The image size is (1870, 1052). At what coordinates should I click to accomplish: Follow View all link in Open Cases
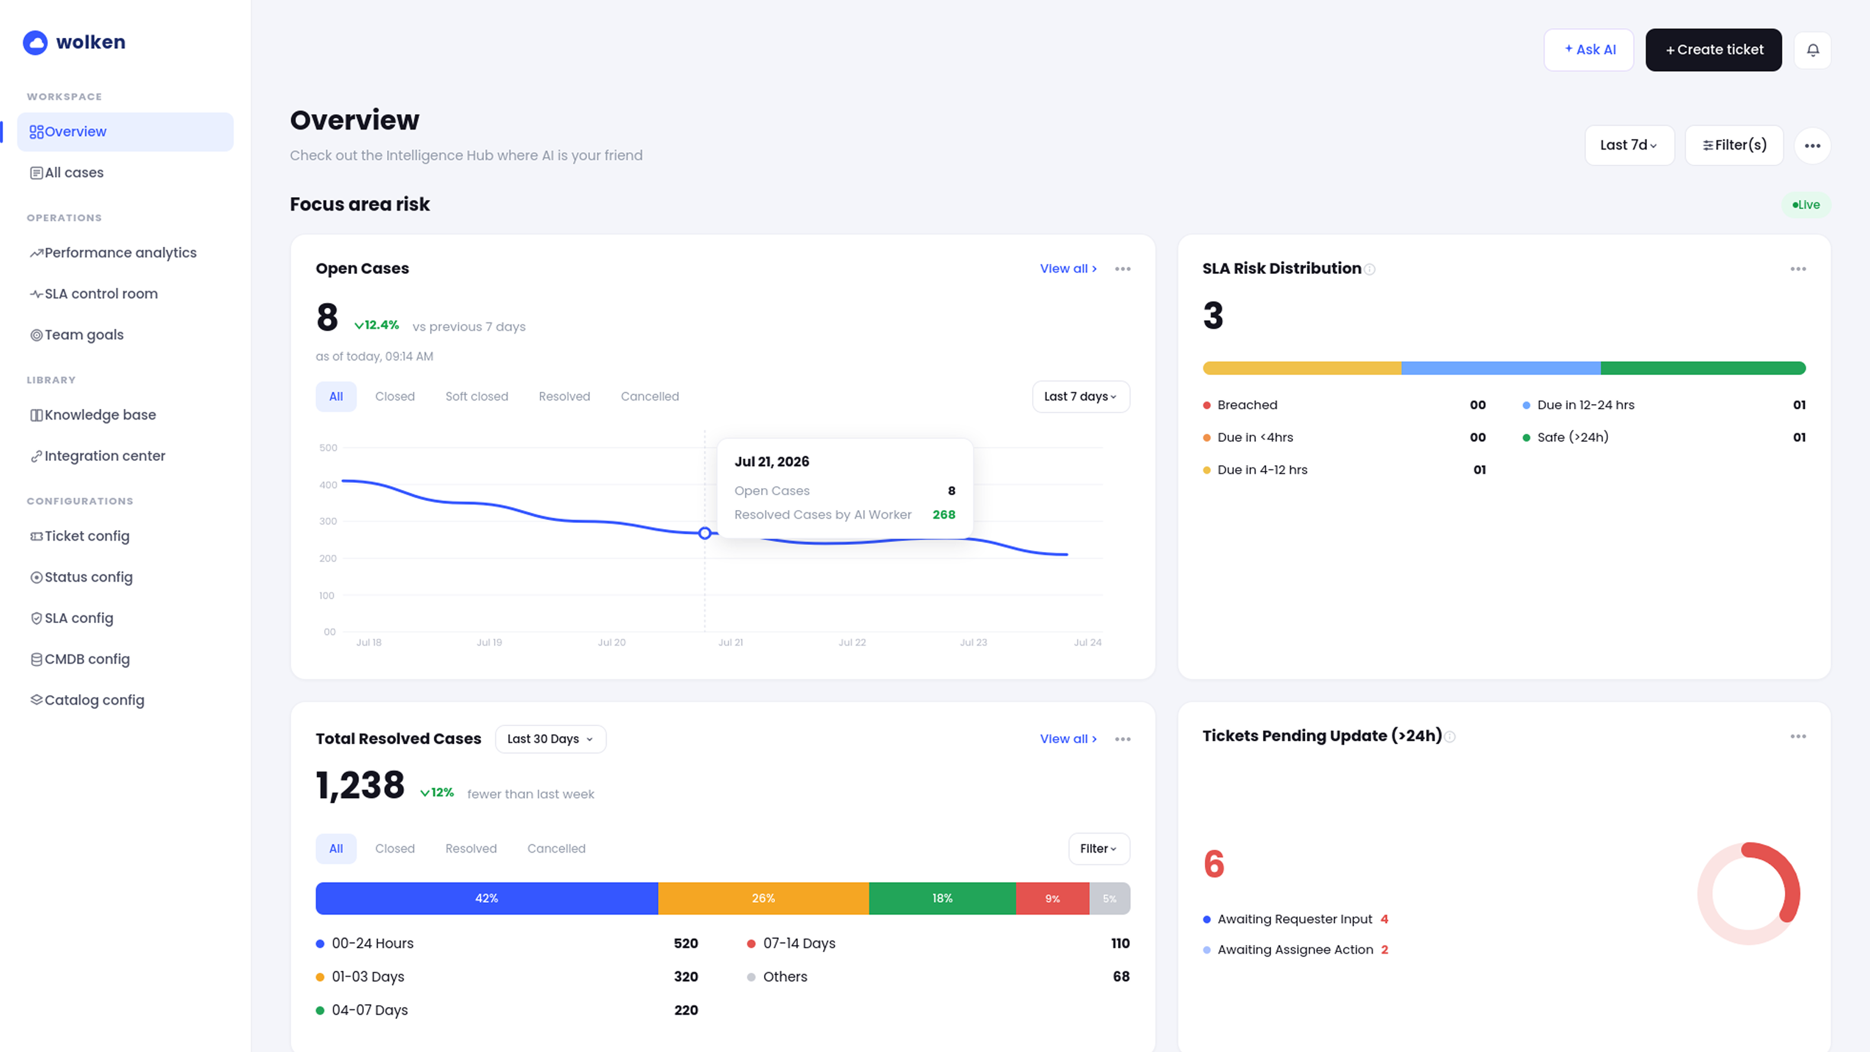[x=1069, y=269]
